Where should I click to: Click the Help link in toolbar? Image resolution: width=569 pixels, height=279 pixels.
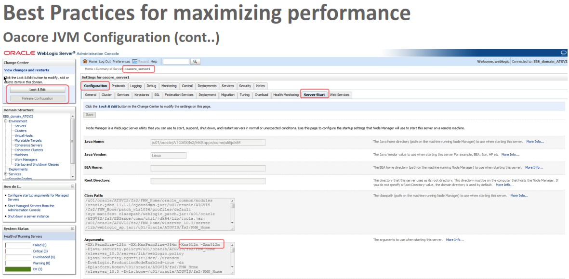click(154, 62)
